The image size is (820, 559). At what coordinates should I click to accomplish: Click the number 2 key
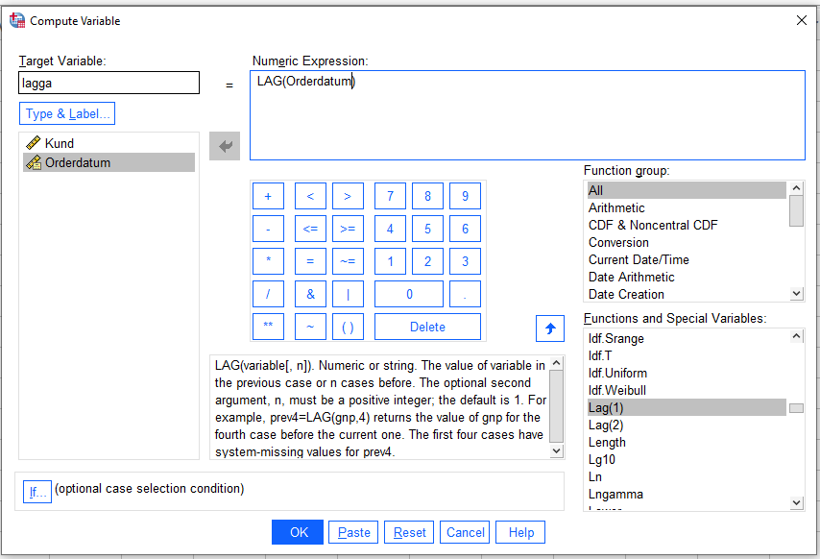(428, 261)
